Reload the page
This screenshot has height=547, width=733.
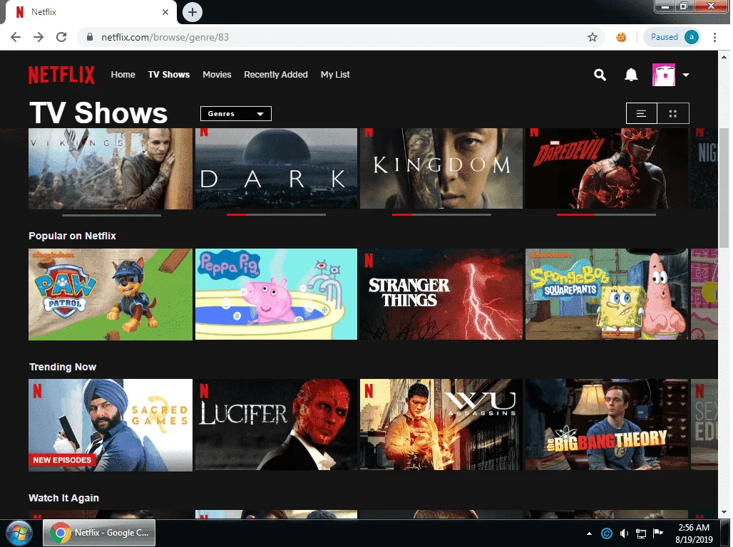point(61,37)
